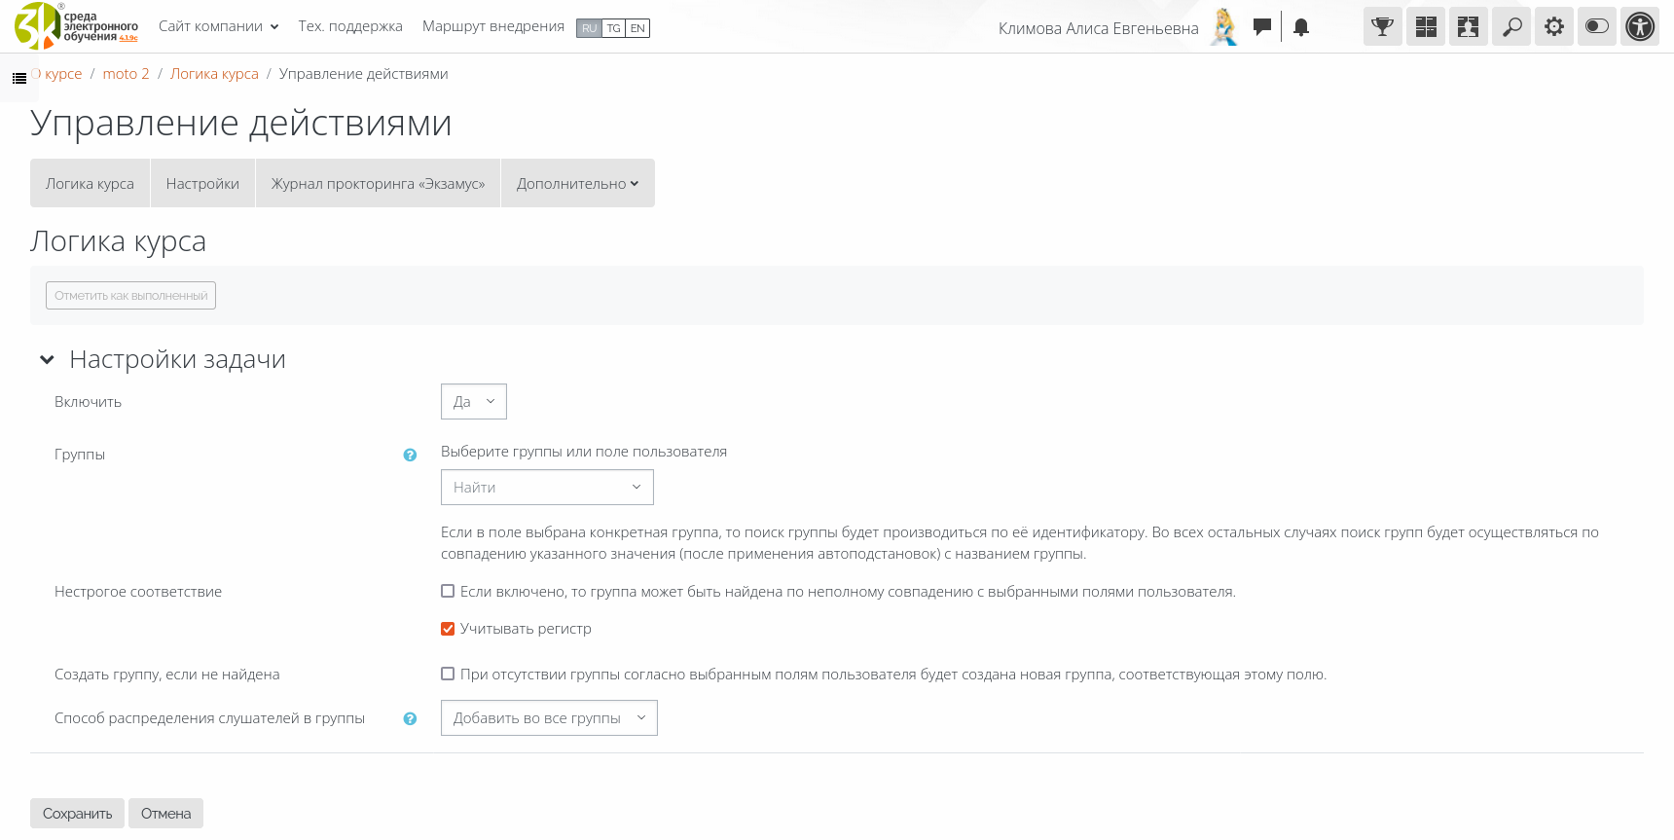
Task: Open the Добавить во все группы dropdown
Action: click(549, 718)
